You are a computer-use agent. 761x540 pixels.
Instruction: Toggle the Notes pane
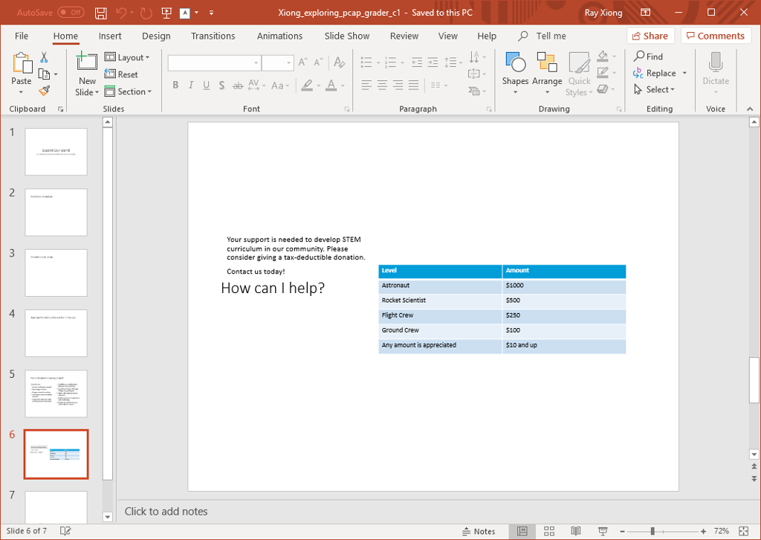[x=479, y=531]
